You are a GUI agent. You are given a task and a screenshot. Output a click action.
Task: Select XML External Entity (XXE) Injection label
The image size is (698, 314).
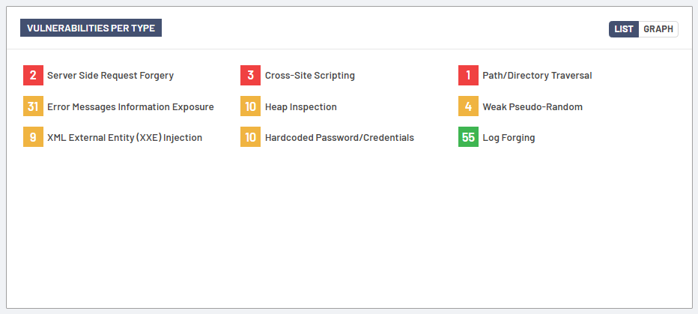pyautogui.click(x=124, y=137)
